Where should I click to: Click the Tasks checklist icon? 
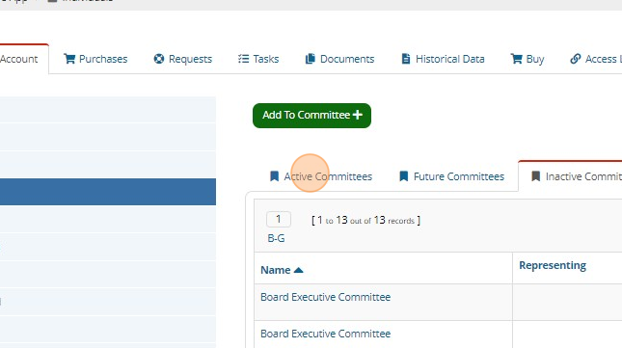[244, 59]
